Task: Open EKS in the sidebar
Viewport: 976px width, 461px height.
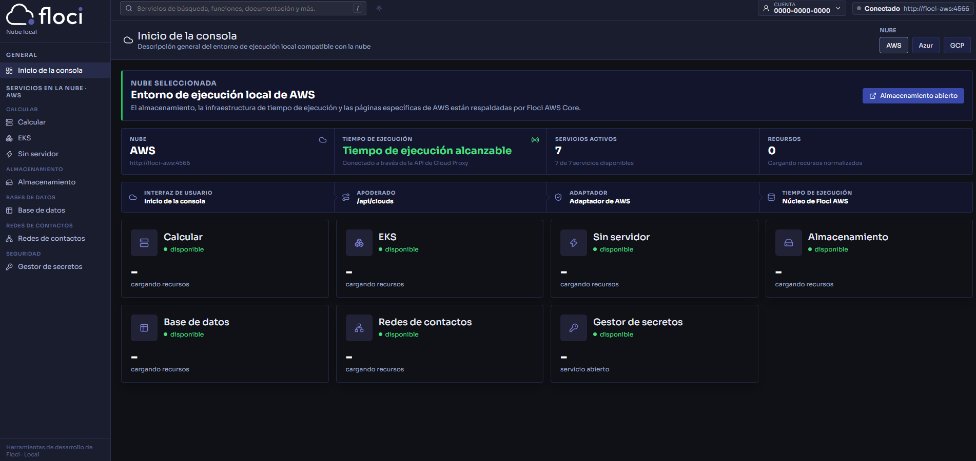Action: click(55, 138)
